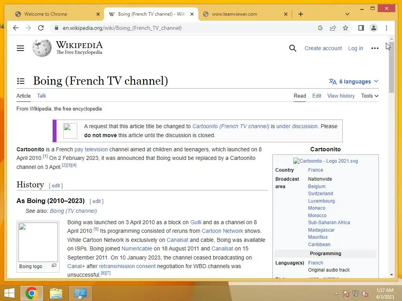
Task: Open the French language link
Action: (x=316, y=263)
